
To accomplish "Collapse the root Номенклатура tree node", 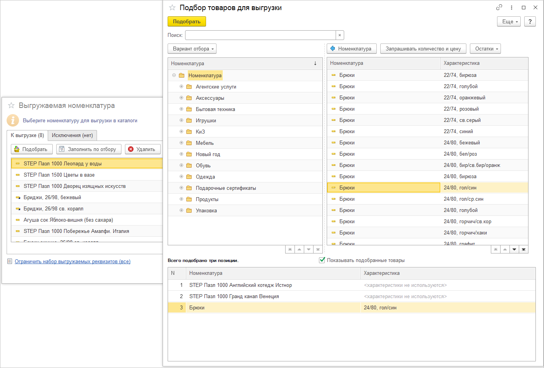I will point(174,75).
